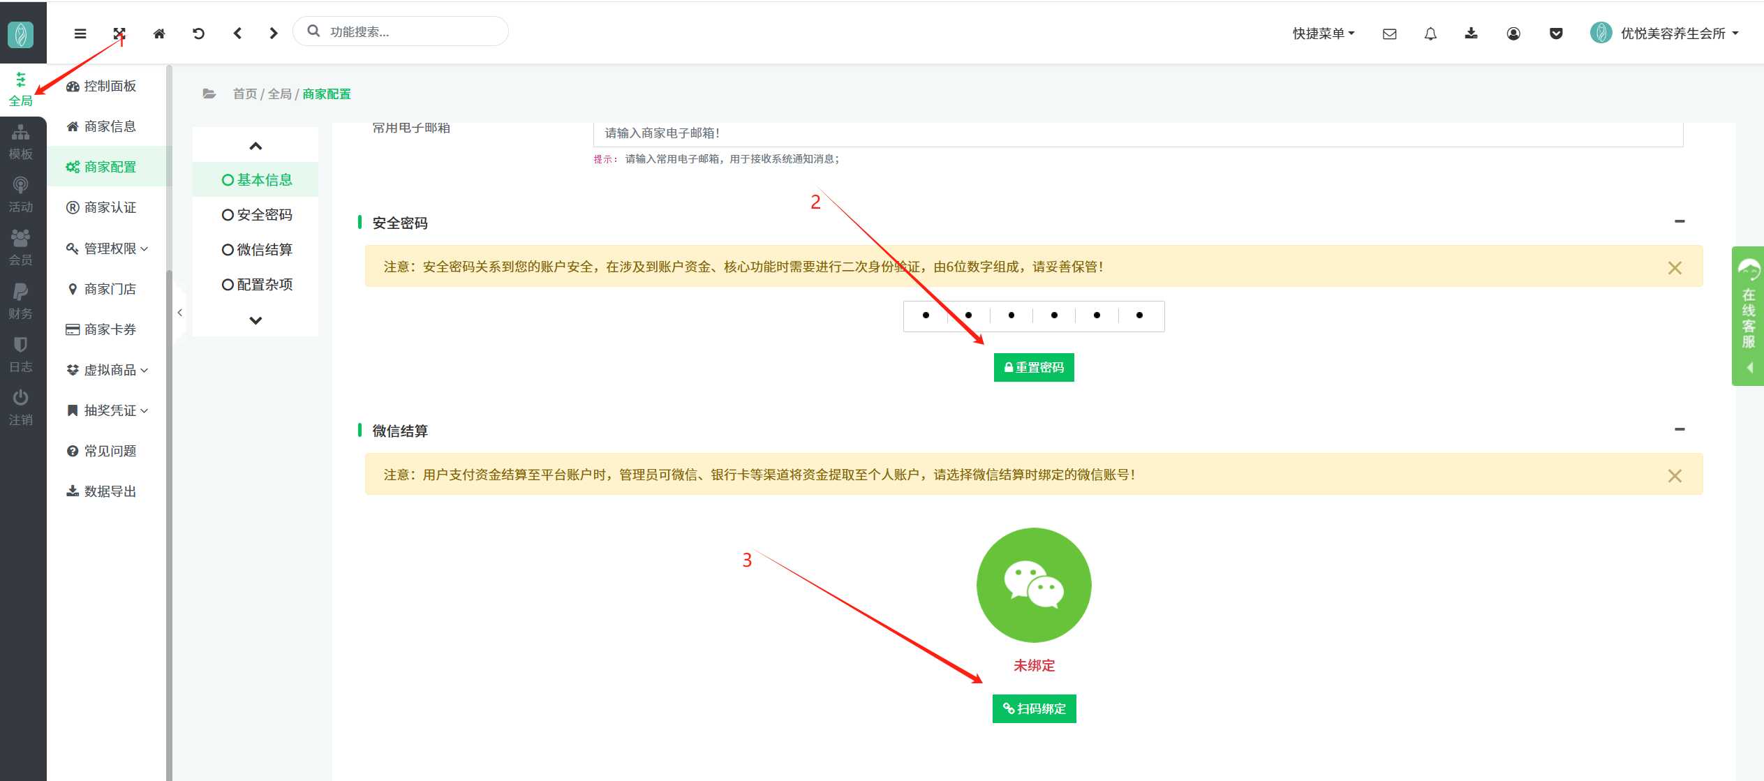The image size is (1764, 781).
Task: Click the 重置密码 button
Action: click(1034, 367)
